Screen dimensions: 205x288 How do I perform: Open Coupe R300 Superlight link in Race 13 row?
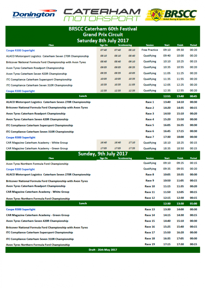click(x=20, y=209)
